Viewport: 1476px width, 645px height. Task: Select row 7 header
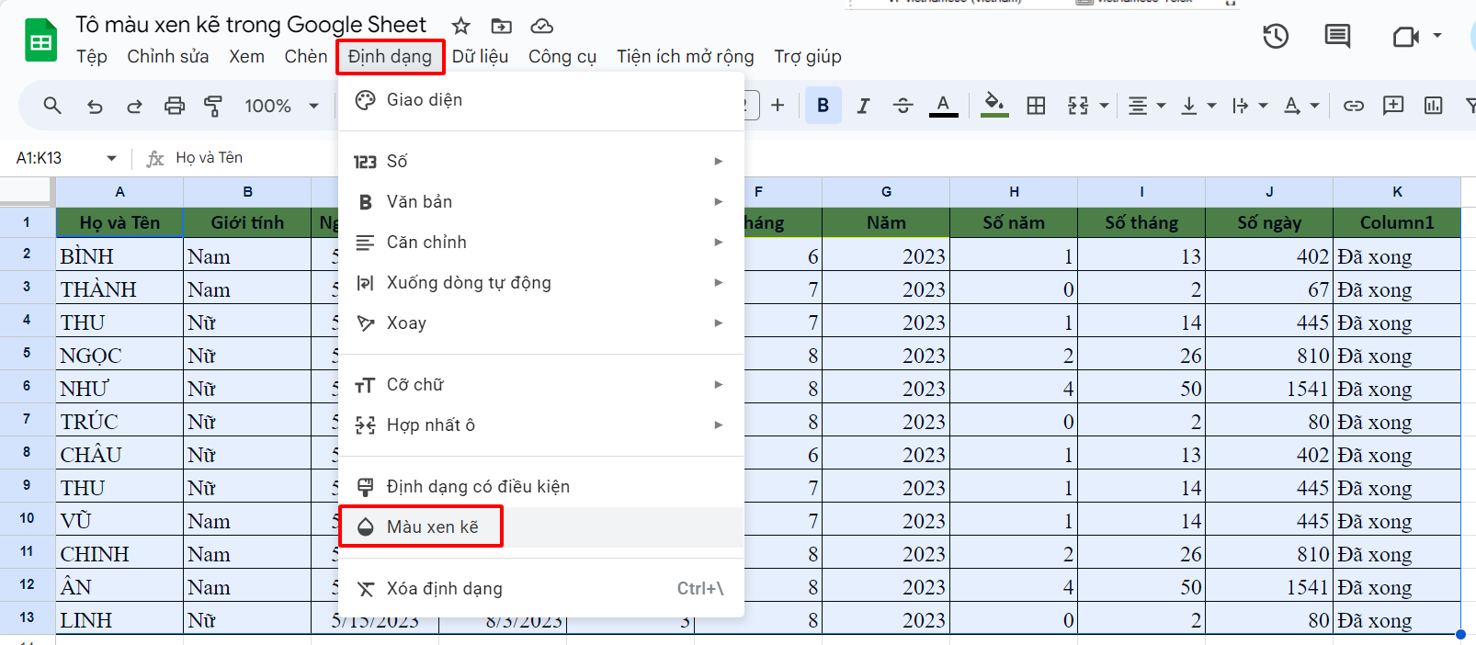click(x=27, y=420)
